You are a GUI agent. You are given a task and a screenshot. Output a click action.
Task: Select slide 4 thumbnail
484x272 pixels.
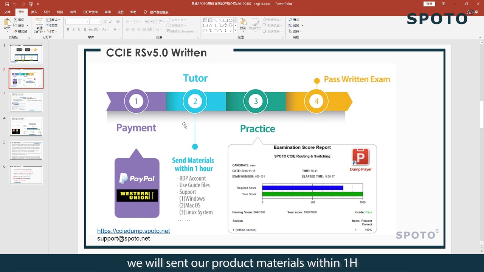click(26, 127)
